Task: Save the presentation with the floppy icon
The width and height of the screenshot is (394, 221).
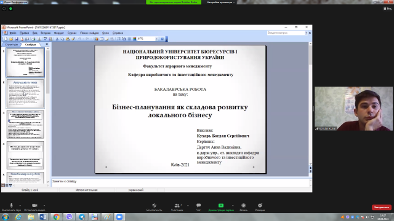Action: [x=17, y=39]
